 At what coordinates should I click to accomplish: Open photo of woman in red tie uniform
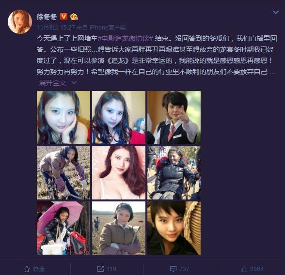click(x=174, y=118)
